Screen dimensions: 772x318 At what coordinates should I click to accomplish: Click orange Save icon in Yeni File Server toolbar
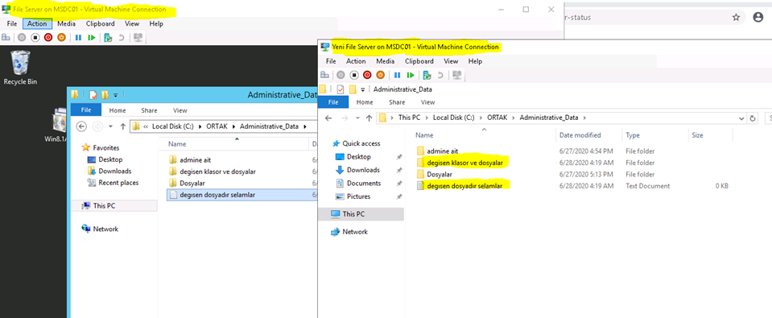(381, 76)
